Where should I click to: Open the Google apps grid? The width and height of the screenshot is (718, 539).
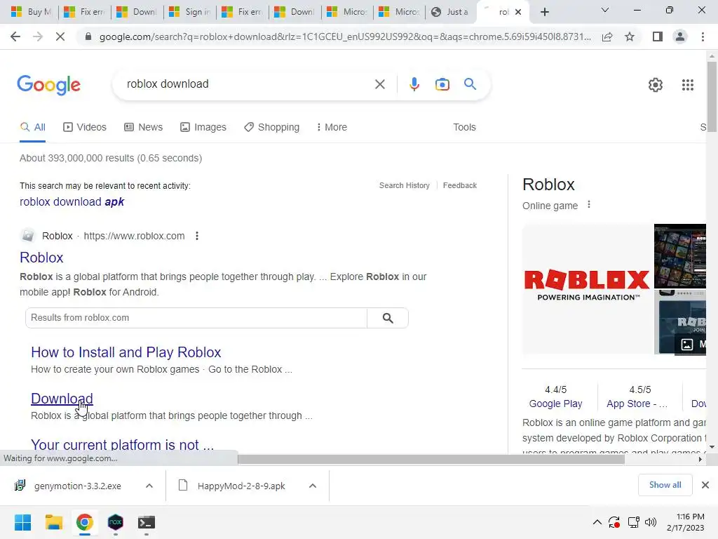[x=687, y=85]
